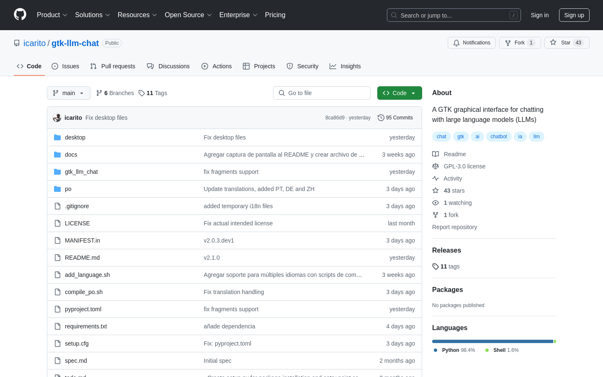The height and width of the screenshot is (377, 603).
Task: Open the 'Fix translation handling' commit message
Action: click(234, 292)
